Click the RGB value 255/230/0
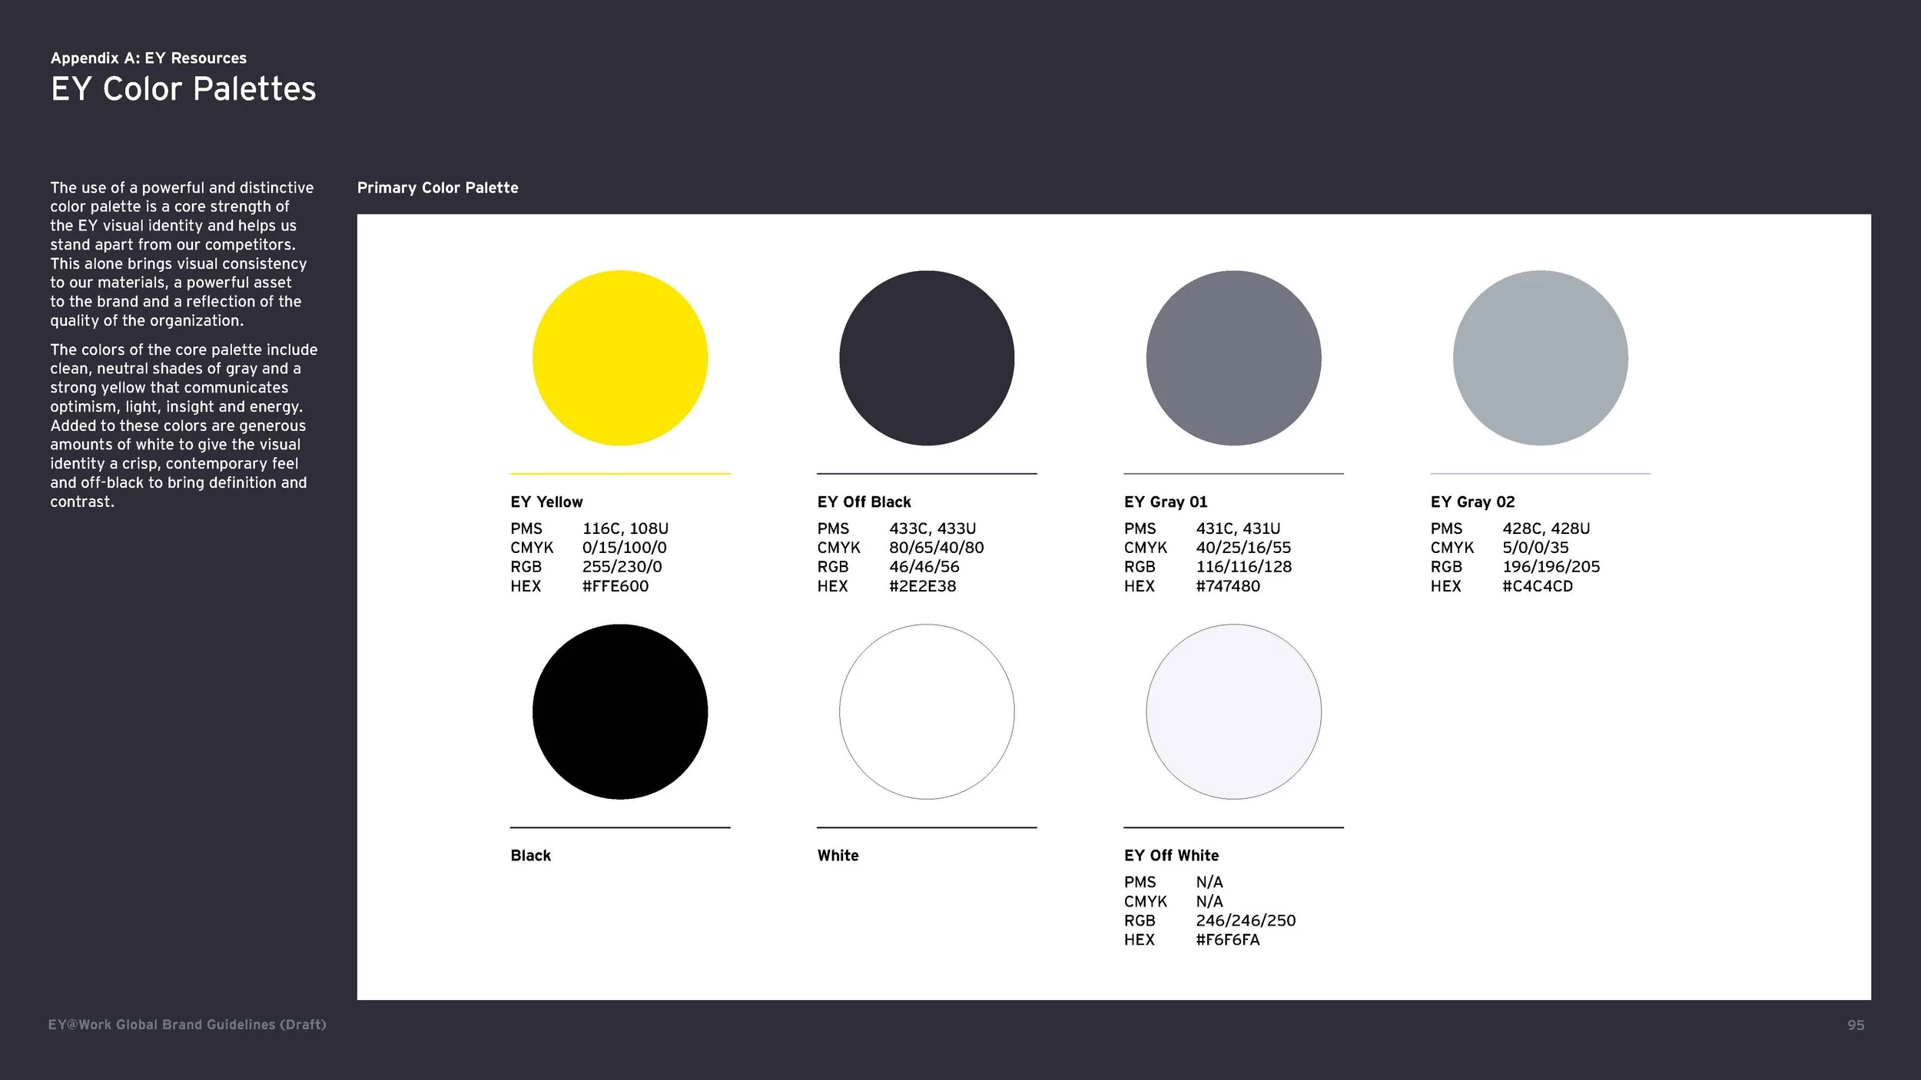 pos(622,566)
